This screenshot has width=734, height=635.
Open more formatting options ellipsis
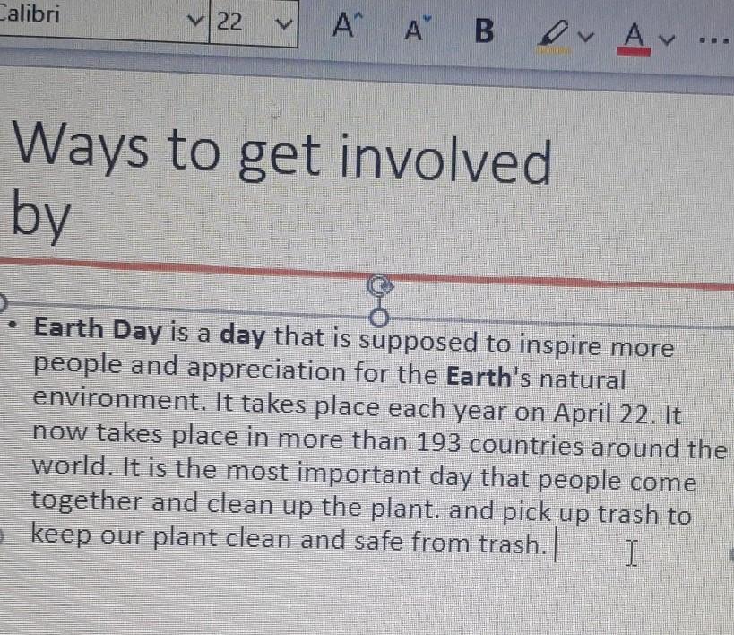(x=713, y=41)
